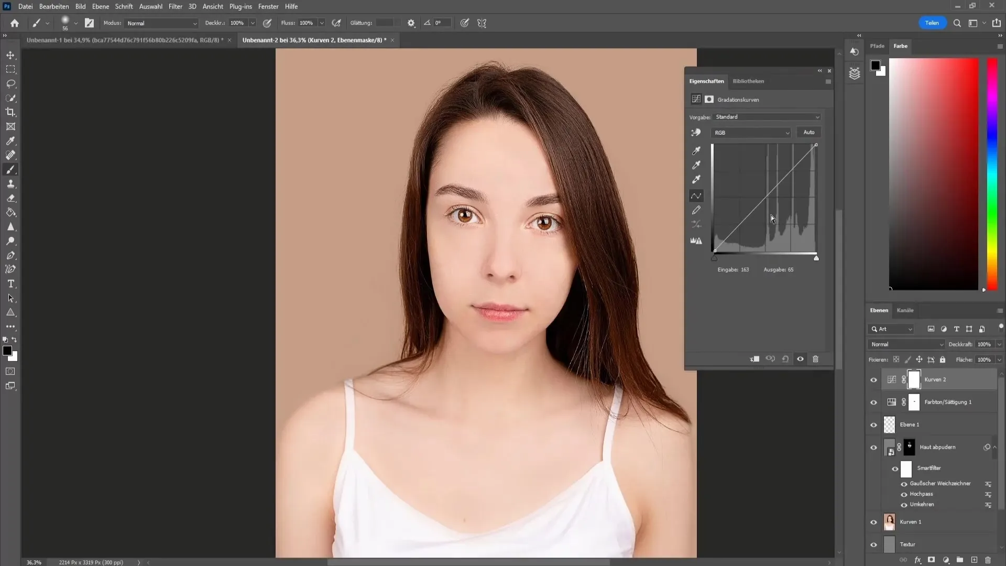Viewport: 1006px width, 566px height.
Task: Select the Path Selection tool
Action: (x=10, y=298)
